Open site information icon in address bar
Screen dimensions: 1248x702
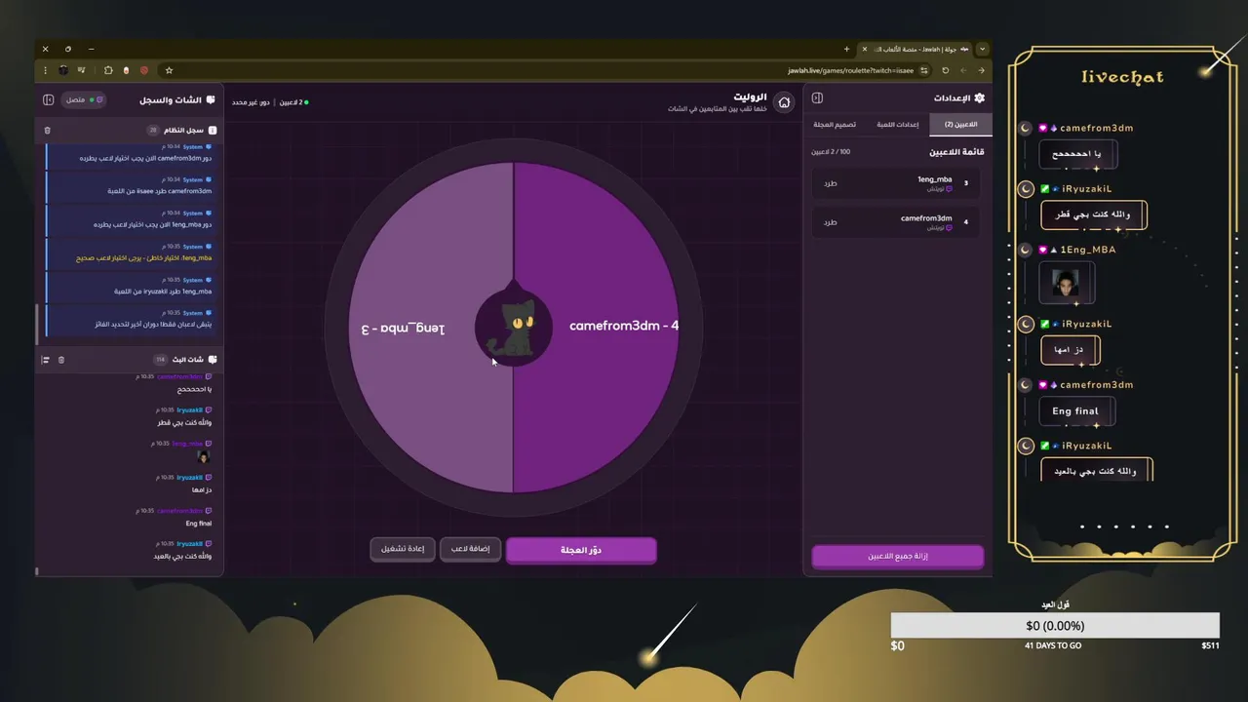[922, 70]
